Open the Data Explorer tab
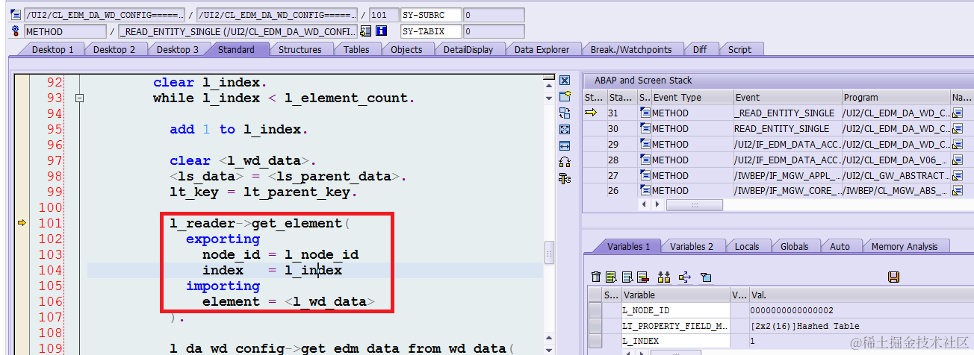 coord(542,49)
